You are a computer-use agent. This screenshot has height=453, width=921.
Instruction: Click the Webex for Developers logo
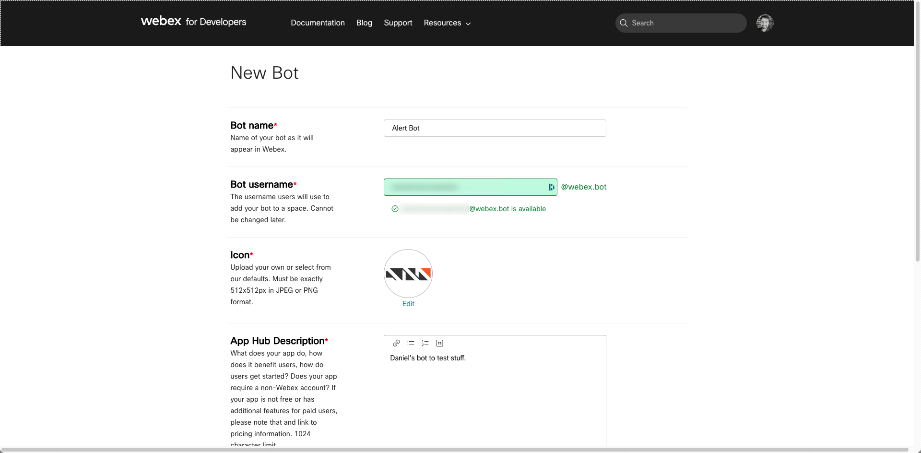193,22
